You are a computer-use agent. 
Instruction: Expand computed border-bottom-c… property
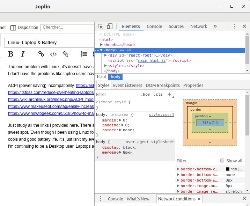pyautogui.click(x=178, y=169)
